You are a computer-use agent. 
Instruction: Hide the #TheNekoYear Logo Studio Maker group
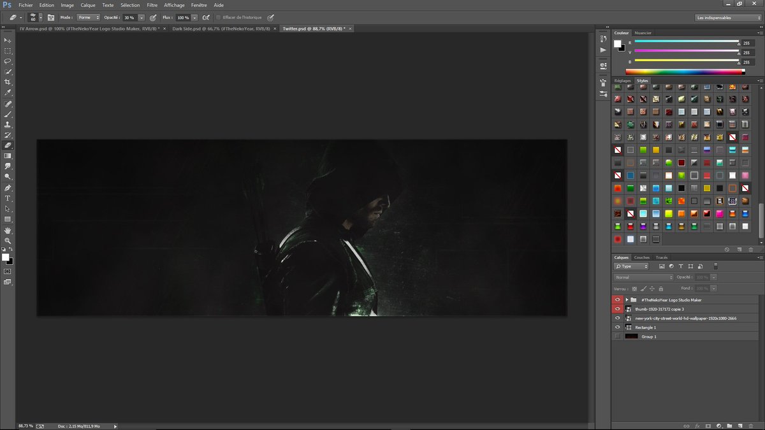617,300
